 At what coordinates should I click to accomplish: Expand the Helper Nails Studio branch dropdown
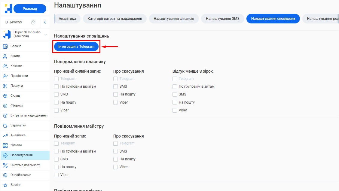[x=46, y=35]
